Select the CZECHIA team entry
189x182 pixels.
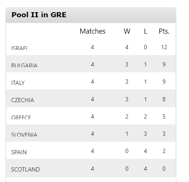[22, 100]
